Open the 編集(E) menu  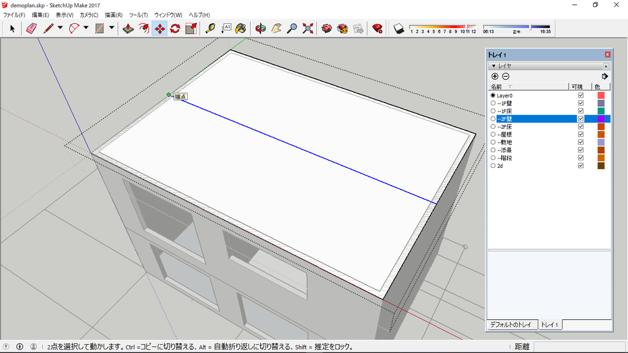point(40,15)
